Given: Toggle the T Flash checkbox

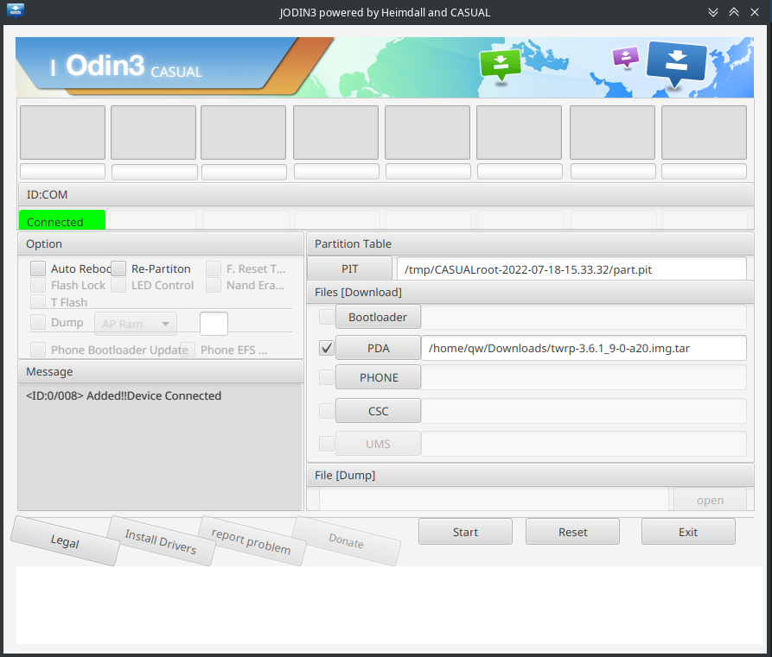Looking at the screenshot, I should click(x=38, y=302).
